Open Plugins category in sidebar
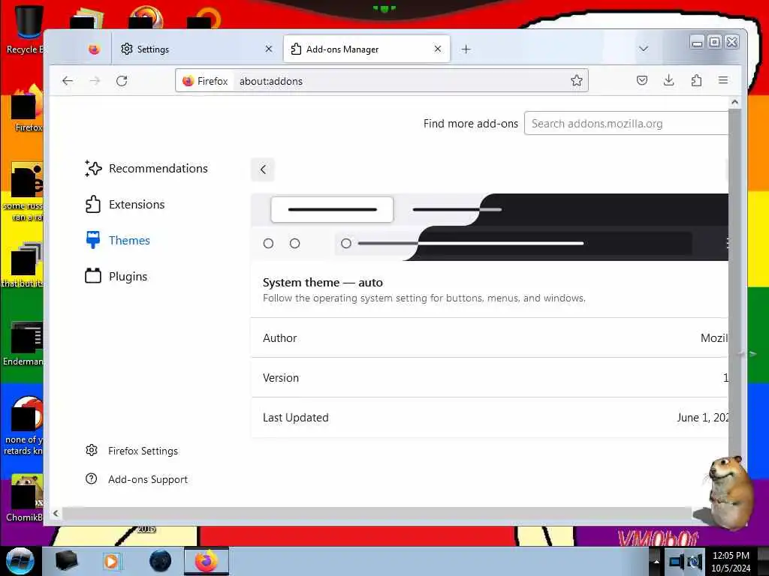 (x=116, y=276)
